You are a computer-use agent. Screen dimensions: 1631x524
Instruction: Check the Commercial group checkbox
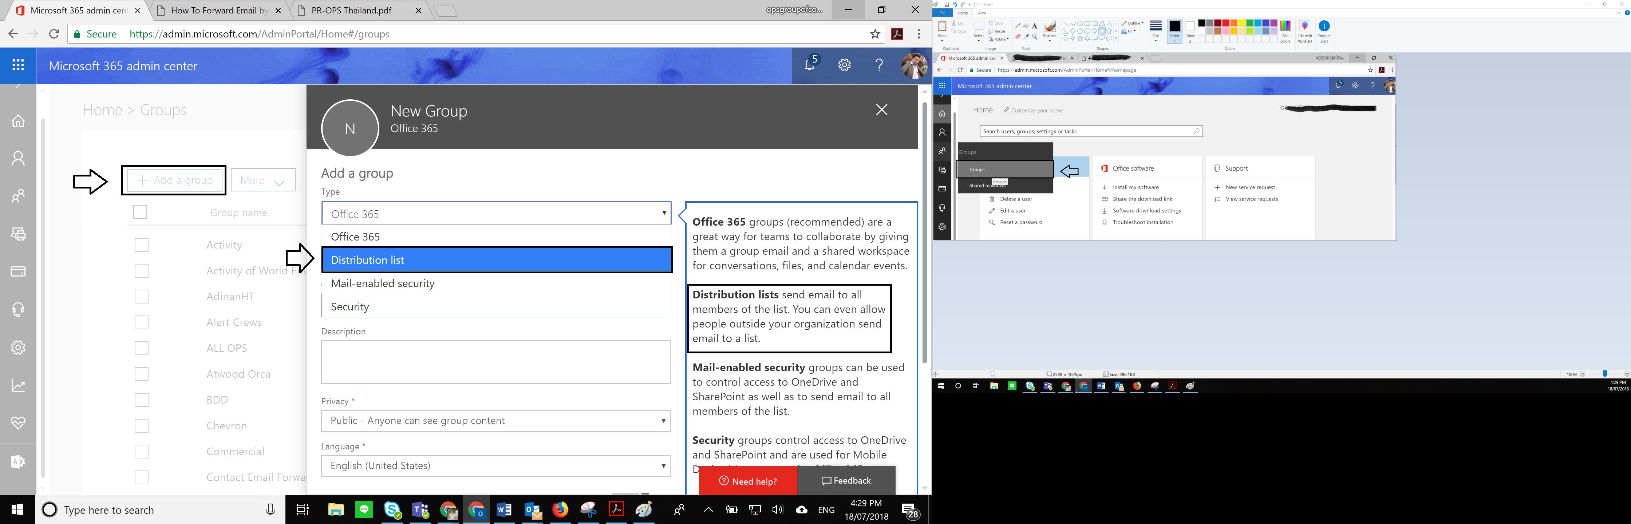[142, 451]
